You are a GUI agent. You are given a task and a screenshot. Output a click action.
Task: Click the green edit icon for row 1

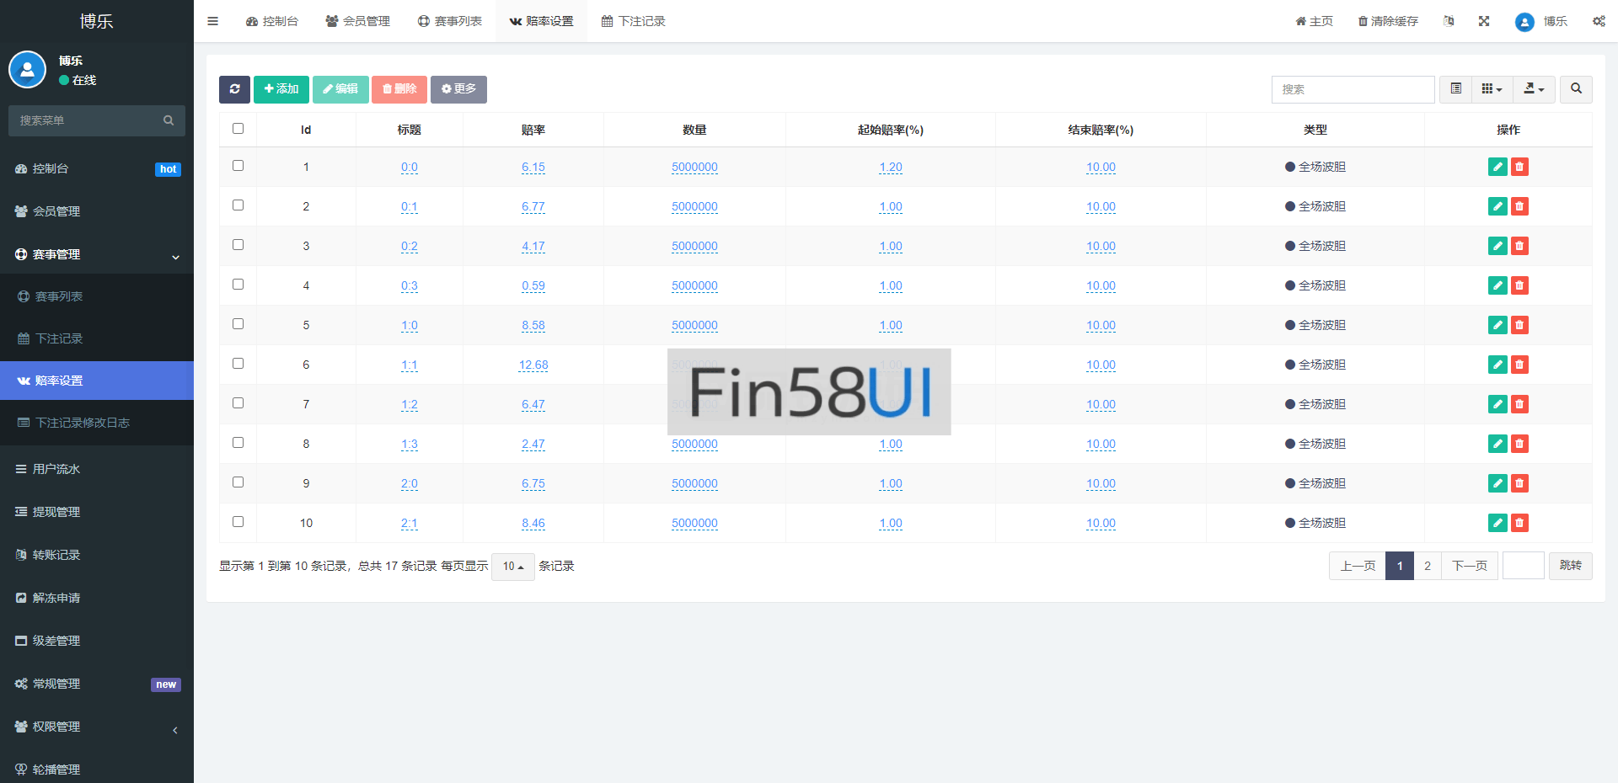click(x=1497, y=167)
